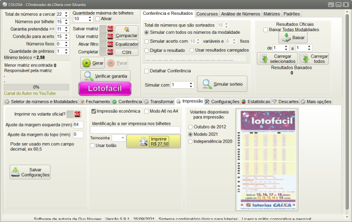The image size is (352, 222).
Task: Check Baixar Todas Modalidades
Action: click(265, 30)
